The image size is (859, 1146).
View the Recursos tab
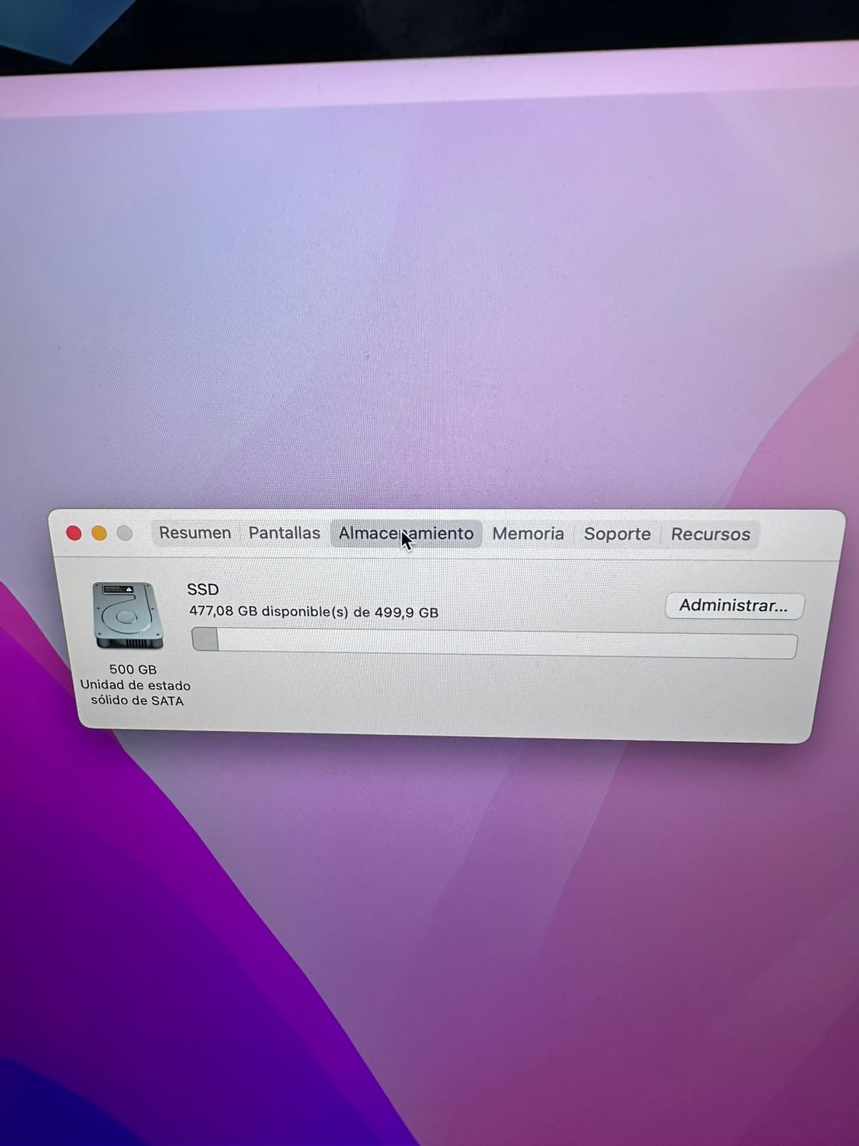pos(710,534)
